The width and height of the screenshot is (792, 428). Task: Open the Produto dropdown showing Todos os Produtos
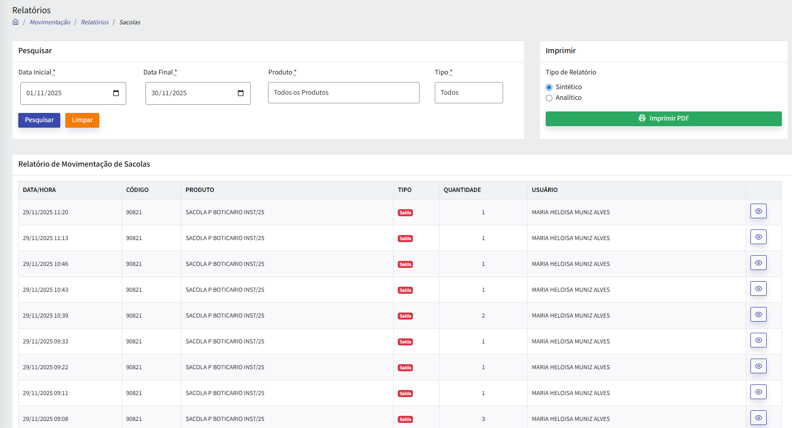pyautogui.click(x=344, y=93)
